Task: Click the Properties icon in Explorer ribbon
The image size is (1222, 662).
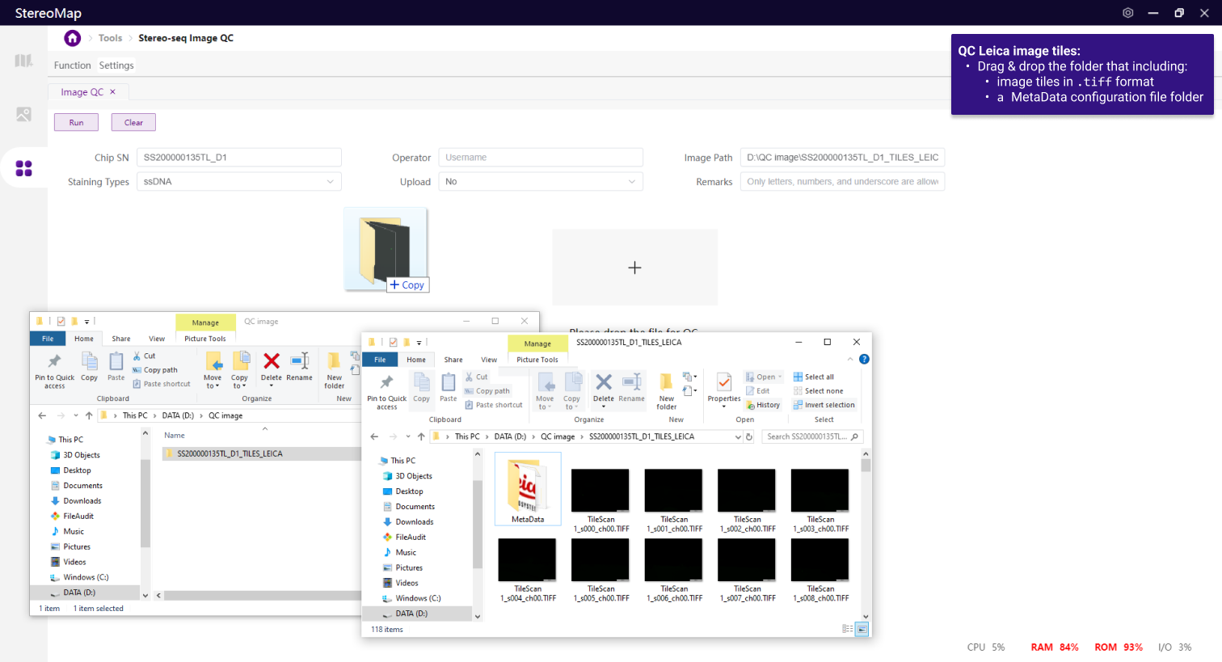Action: tap(724, 382)
